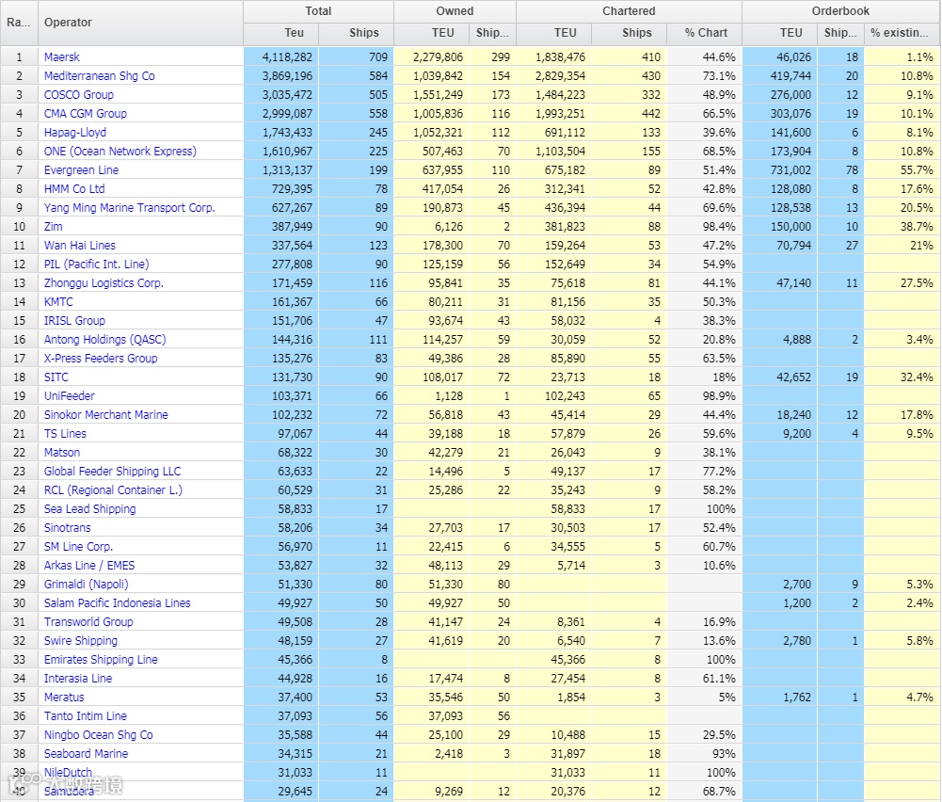Screen dimensions: 942x802
Task: Click Zhonggu Logistics Corp. link
Action: (x=104, y=283)
